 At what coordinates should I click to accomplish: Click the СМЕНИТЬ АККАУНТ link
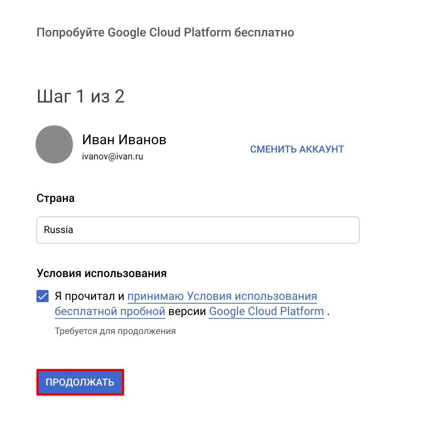pos(297,149)
